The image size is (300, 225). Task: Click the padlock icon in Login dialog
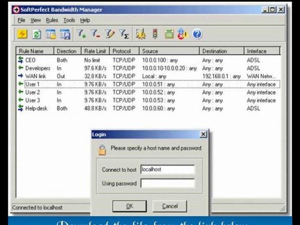(102, 150)
